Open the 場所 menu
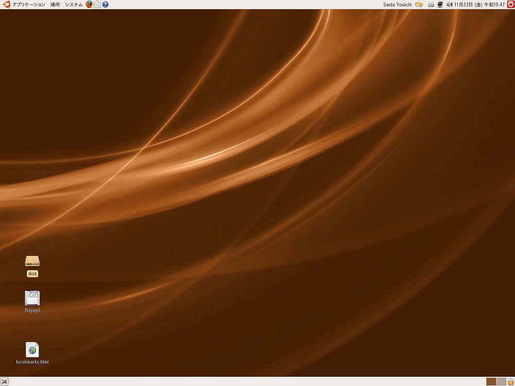The image size is (515, 386). [x=55, y=5]
